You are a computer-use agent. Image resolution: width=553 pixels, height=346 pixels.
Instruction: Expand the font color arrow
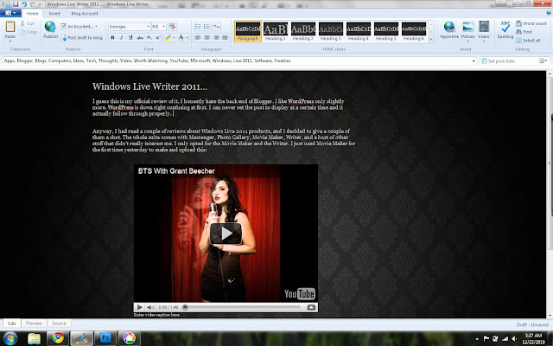click(x=187, y=37)
